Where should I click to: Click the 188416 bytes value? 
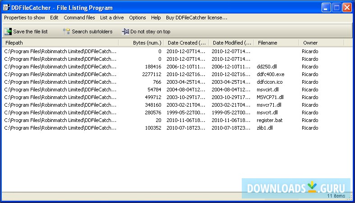pos(153,67)
